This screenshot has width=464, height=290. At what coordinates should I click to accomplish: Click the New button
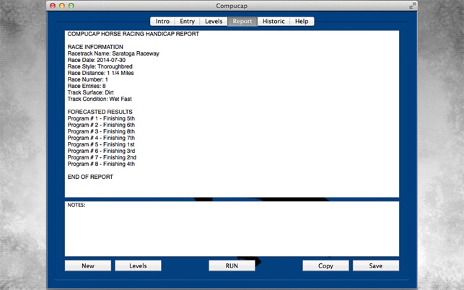(88, 265)
